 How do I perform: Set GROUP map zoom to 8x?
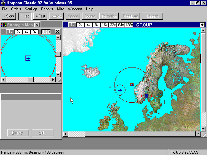coord(96,25)
